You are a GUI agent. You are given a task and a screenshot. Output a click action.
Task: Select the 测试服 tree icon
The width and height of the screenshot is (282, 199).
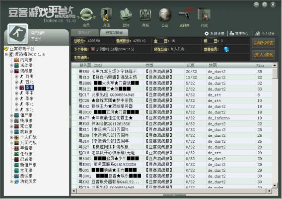[x=16, y=176]
